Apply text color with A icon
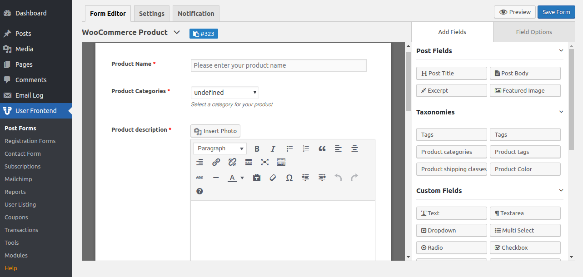Image resolution: width=583 pixels, height=277 pixels. [232, 178]
